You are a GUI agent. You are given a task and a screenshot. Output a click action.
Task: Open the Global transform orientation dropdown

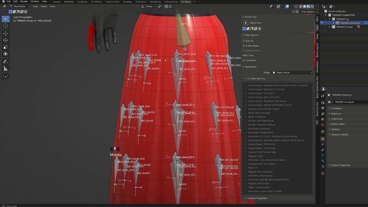click(x=148, y=6)
